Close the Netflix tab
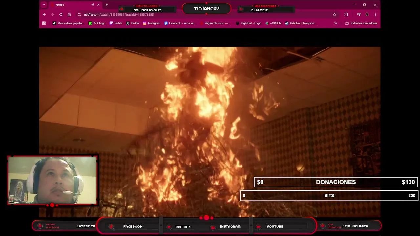Image resolution: width=420 pixels, height=236 pixels. [x=98, y=5]
